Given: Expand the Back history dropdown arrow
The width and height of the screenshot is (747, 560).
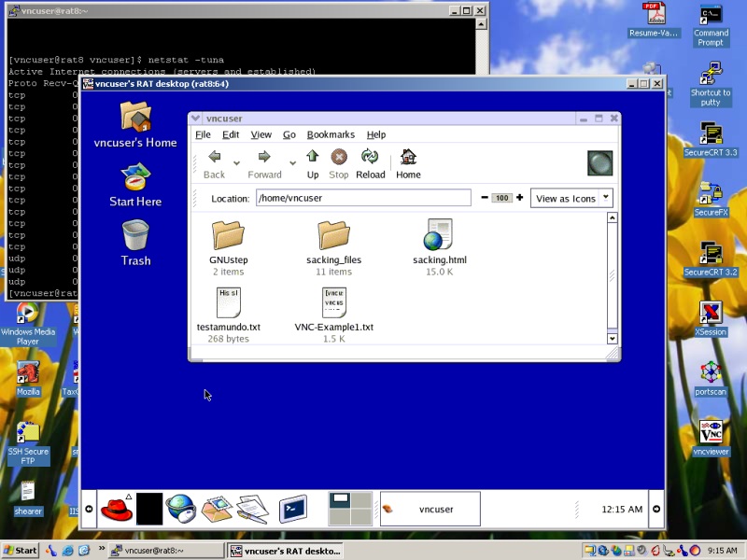Looking at the screenshot, I should coord(236,163).
